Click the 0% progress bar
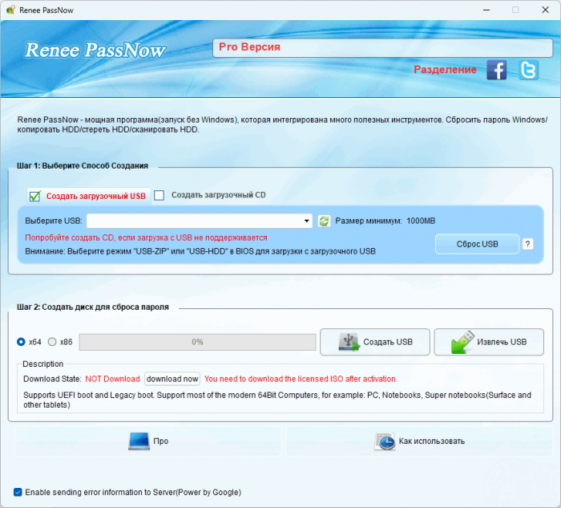 (x=197, y=342)
